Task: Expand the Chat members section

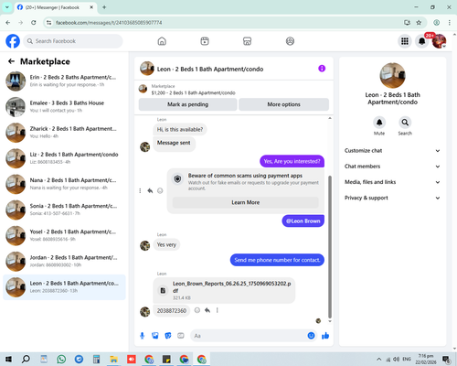Action: [392, 167]
